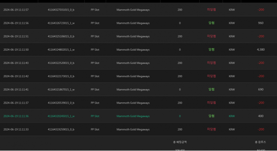
Task: Click transaction ID 41164320539015_0_b
Action: (x=61, y=103)
